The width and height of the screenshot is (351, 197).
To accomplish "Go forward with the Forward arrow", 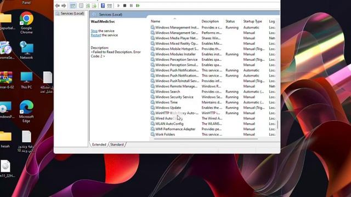I will tap(64, 5).
